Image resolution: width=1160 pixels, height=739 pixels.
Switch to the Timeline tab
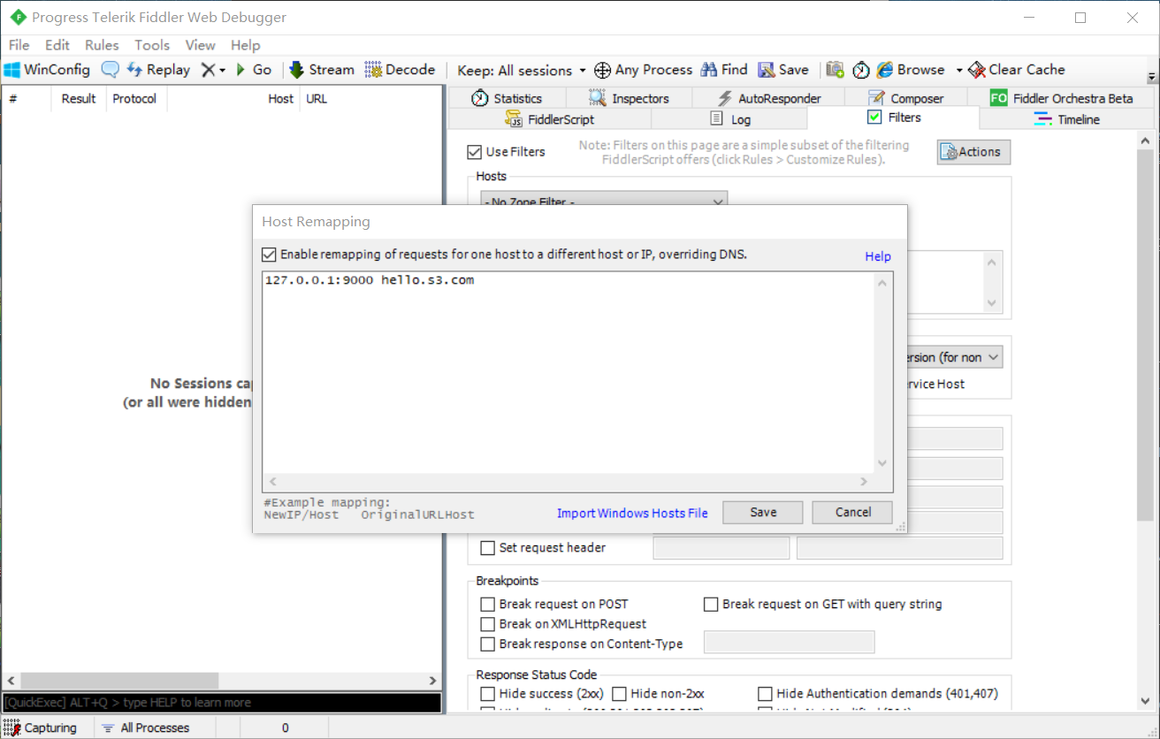1067,119
